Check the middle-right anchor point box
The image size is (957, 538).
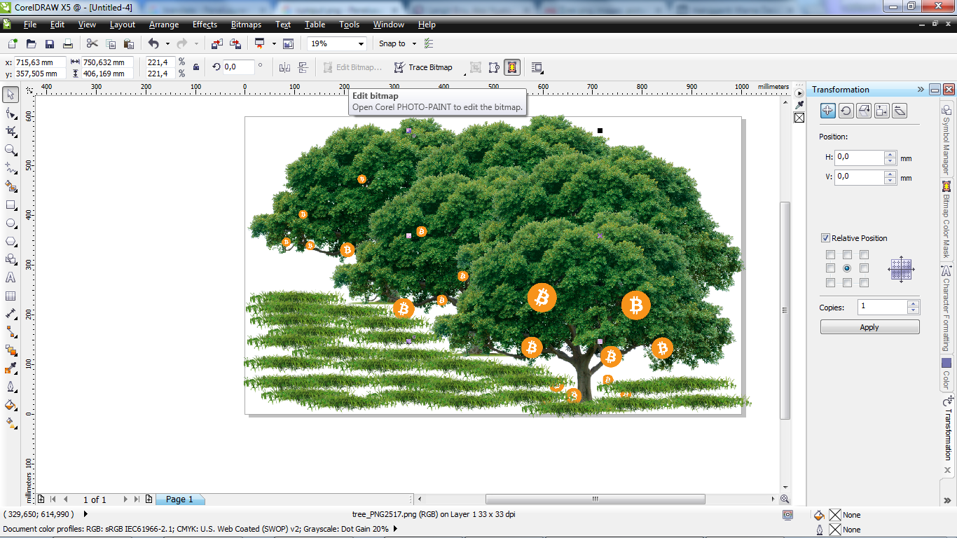(865, 268)
